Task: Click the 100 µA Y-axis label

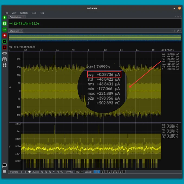Action: tap(19, 75)
